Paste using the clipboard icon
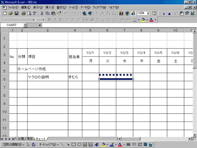Viewport: 197px width, 148px height. pyautogui.click(x=53, y=13)
